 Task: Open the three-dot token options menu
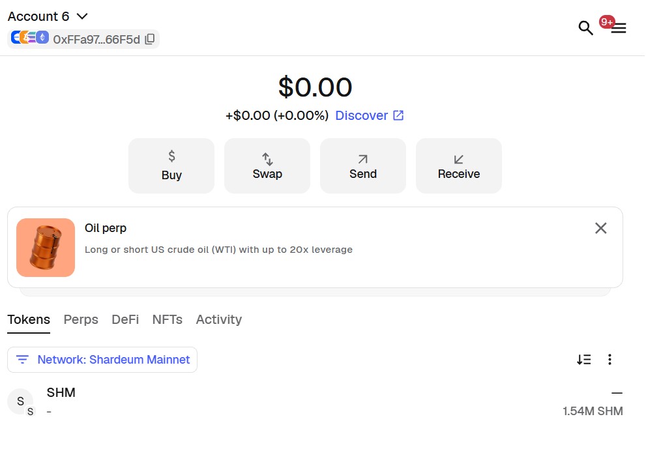pos(609,360)
